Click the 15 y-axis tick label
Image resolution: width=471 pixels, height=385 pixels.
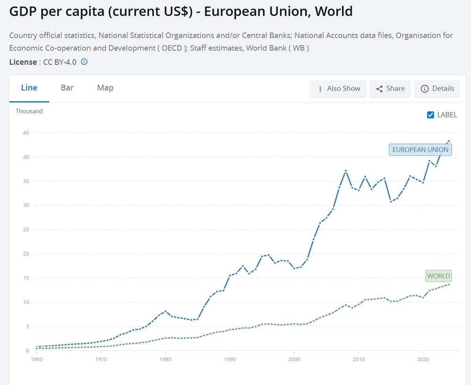coord(26,278)
